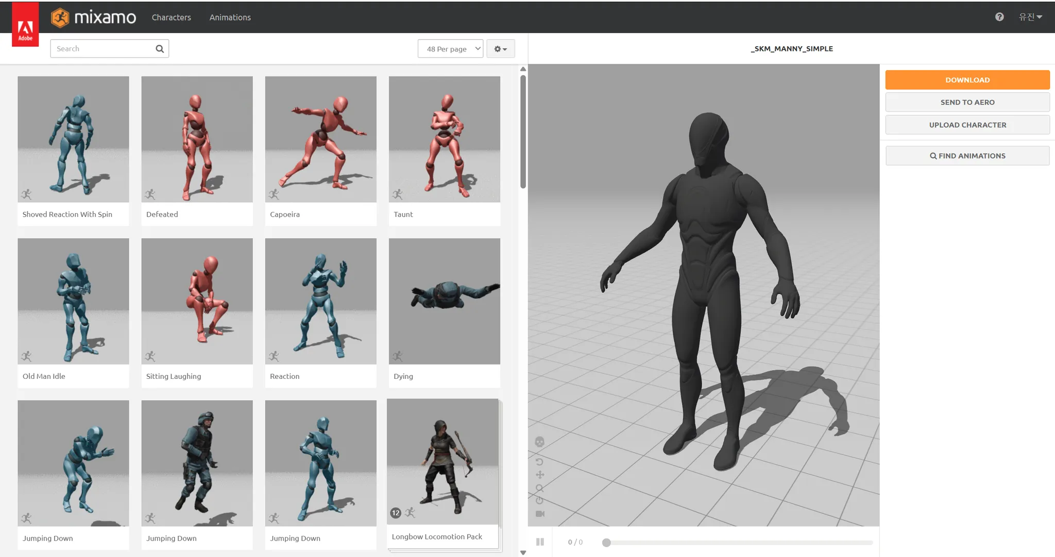Open the 48 Per page dropdown
The width and height of the screenshot is (1055, 557).
[x=450, y=49]
